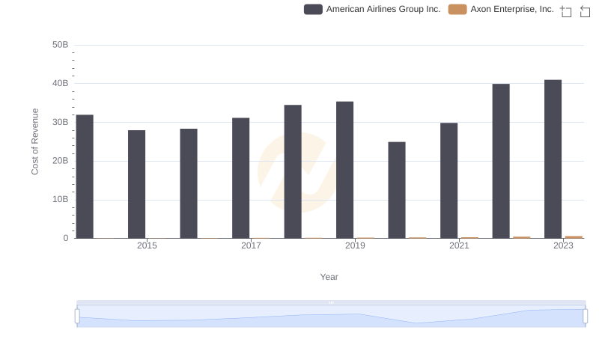Viewport: 599px width, 345px height.
Task: Click the zoom reset icon
Action: (x=585, y=11)
